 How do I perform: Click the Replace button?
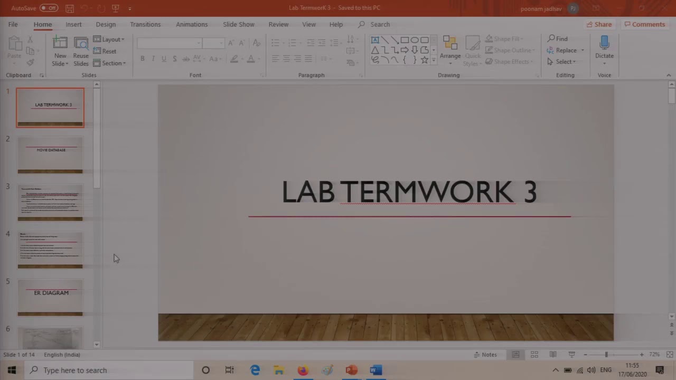pos(562,51)
